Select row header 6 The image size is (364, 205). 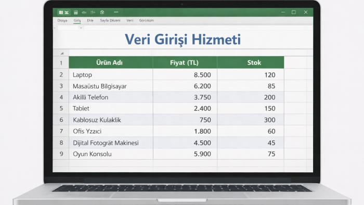tap(61, 120)
